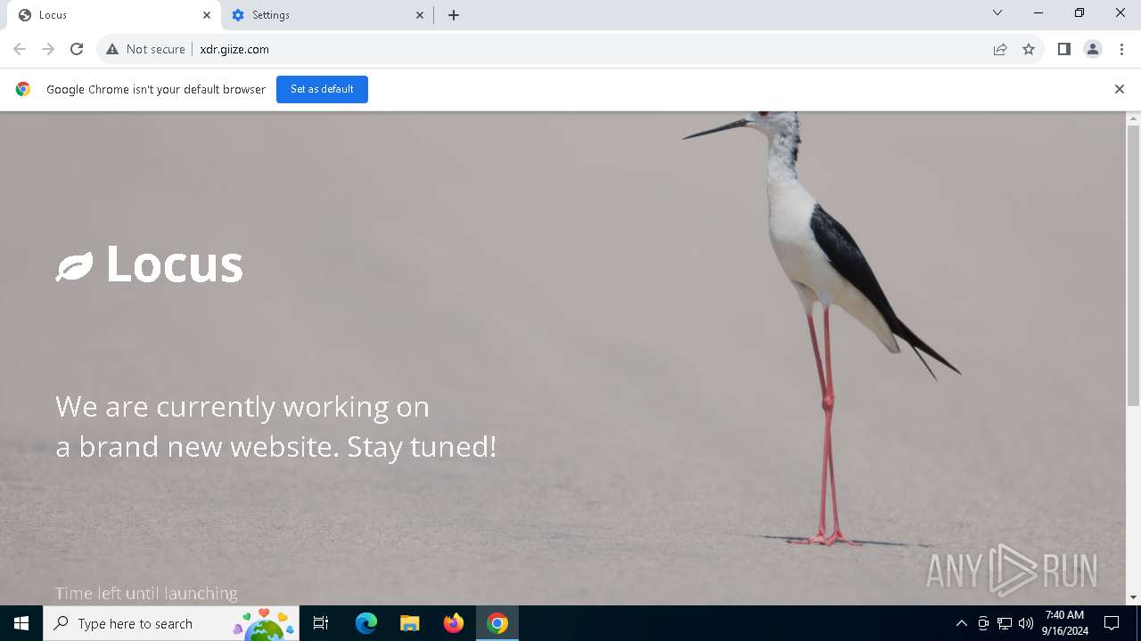Bookmark this tab with the star icon
The width and height of the screenshot is (1141, 641).
point(1029,49)
